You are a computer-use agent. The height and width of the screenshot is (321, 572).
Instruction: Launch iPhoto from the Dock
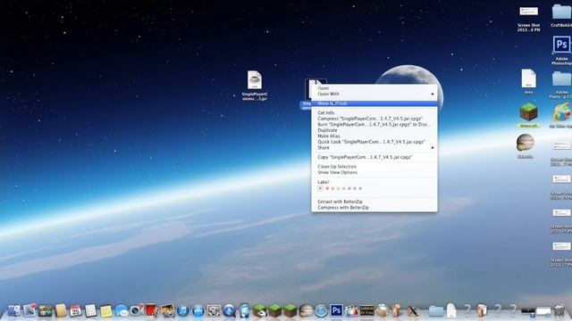167,310
